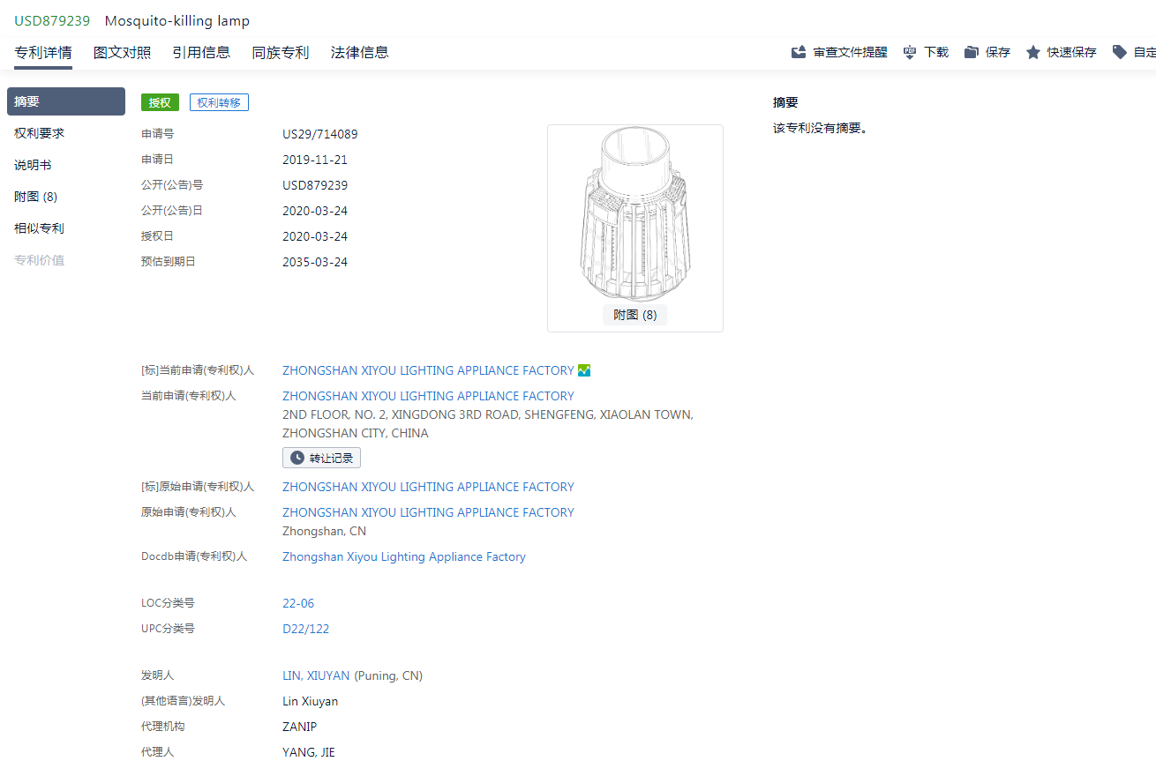
Task: Click current assignee link above the address
Action: 428,396
